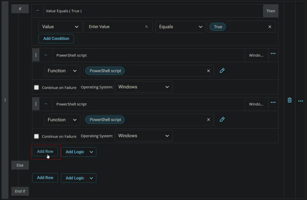Click the If block drag handle on left edge
Image resolution: width=307 pixels, height=200 pixels.
pos(5,100)
